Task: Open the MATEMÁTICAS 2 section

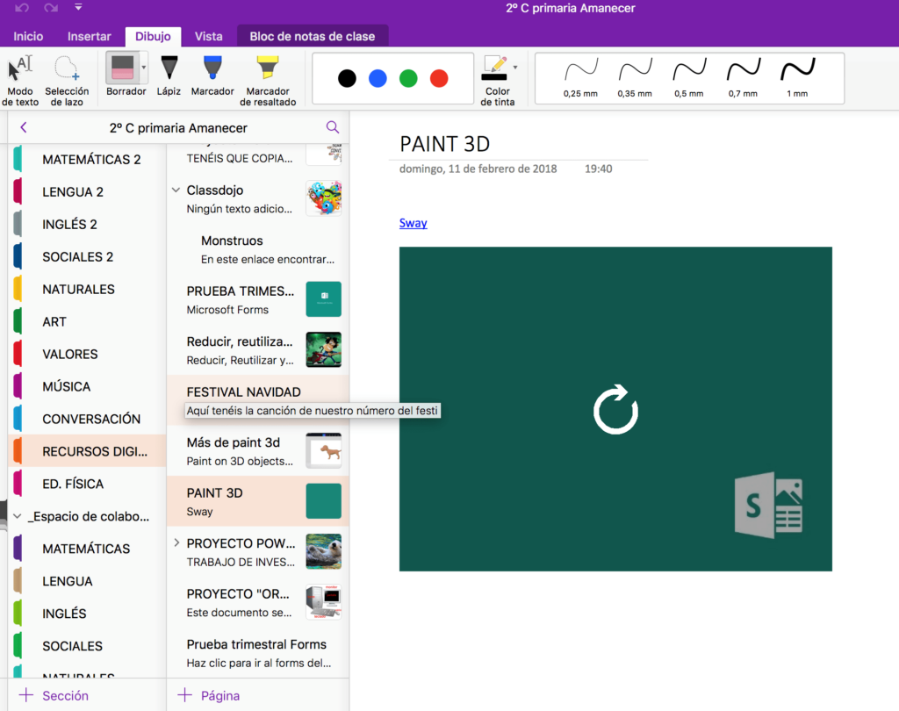Action: 87,160
